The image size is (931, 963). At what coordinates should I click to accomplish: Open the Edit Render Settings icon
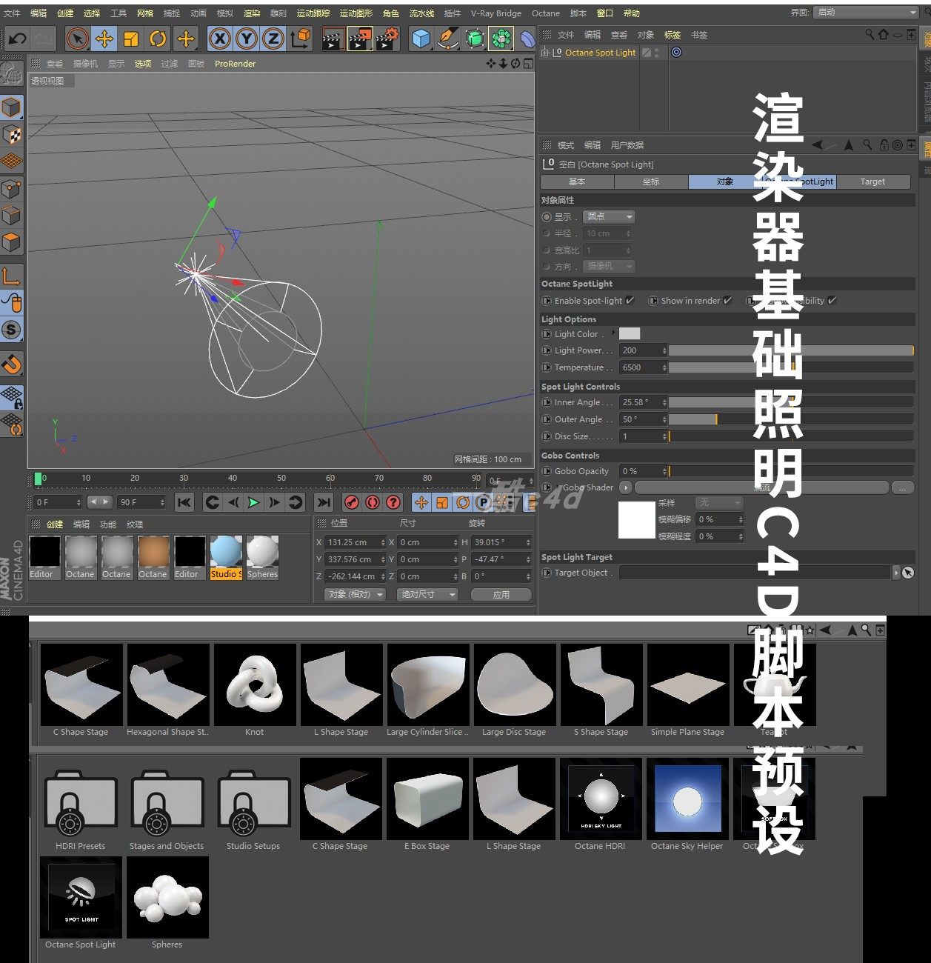387,39
